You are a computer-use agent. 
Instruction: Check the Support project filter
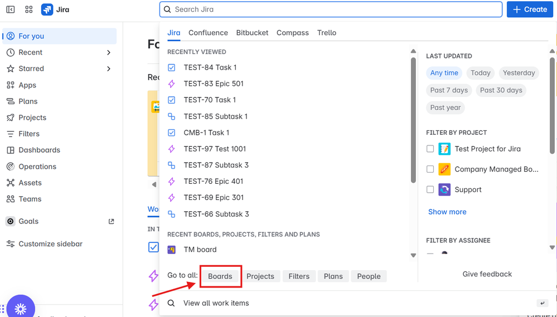tap(430, 189)
